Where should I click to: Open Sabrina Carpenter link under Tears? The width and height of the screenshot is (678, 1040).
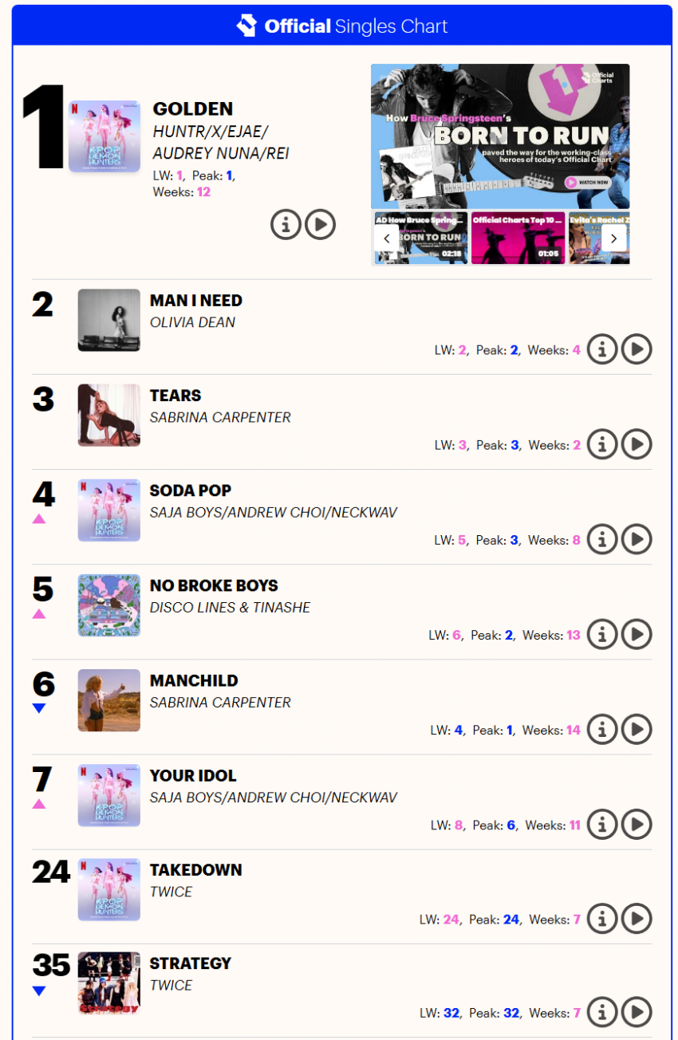(x=220, y=417)
